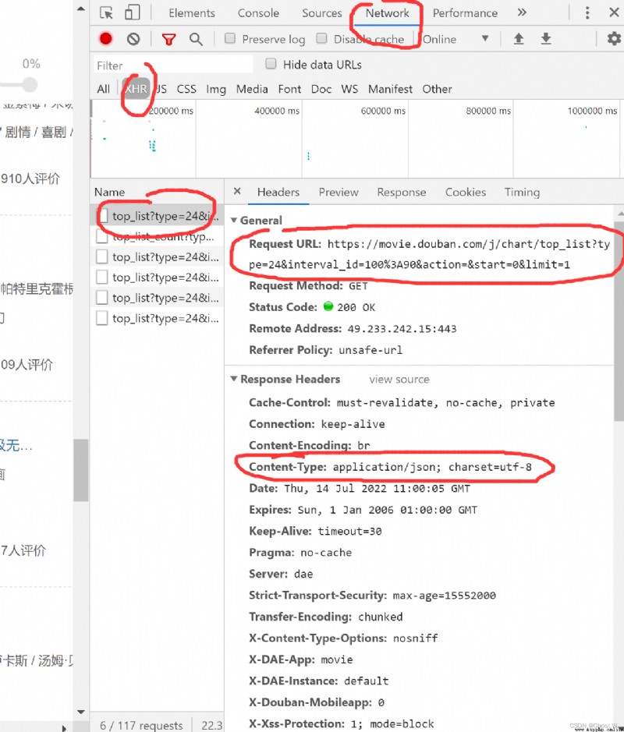Open network search with magnifier icon

[x=196, y=39]
